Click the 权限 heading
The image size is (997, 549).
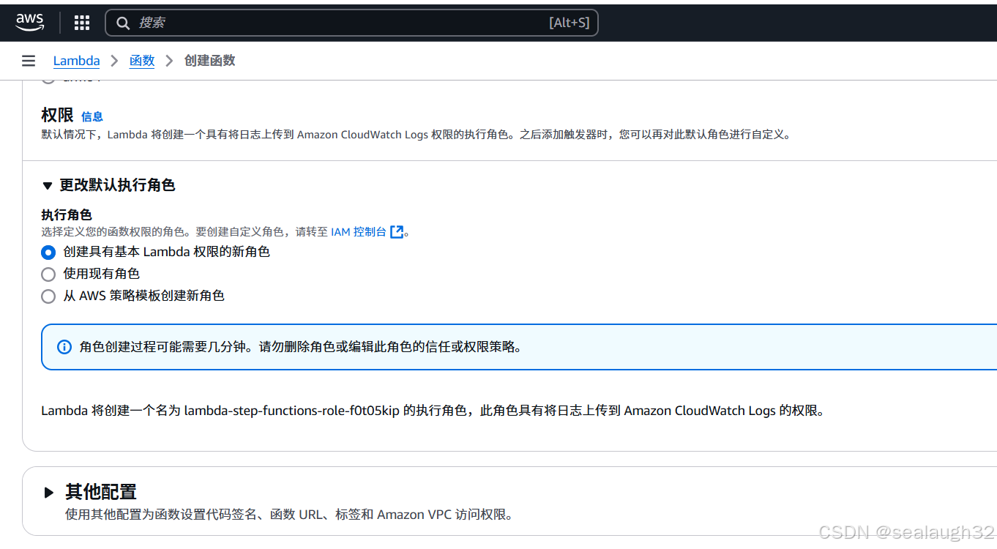click(x=57, y=115)
